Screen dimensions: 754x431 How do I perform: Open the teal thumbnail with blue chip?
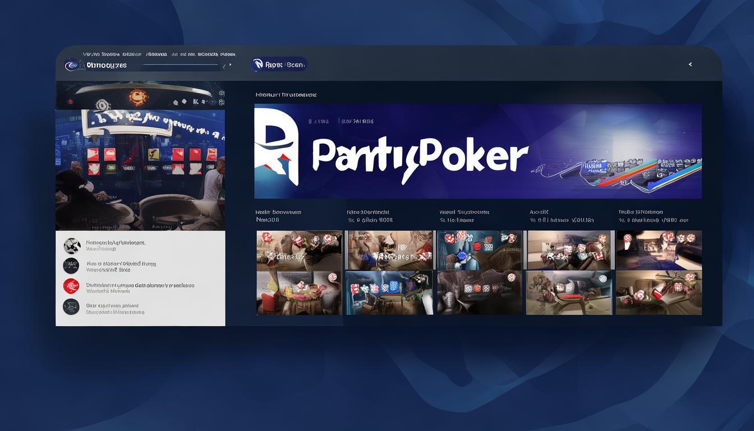(x=480, y=250)
